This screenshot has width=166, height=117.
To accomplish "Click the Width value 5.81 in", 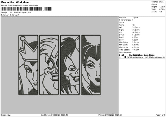I will tap(162, 9).
